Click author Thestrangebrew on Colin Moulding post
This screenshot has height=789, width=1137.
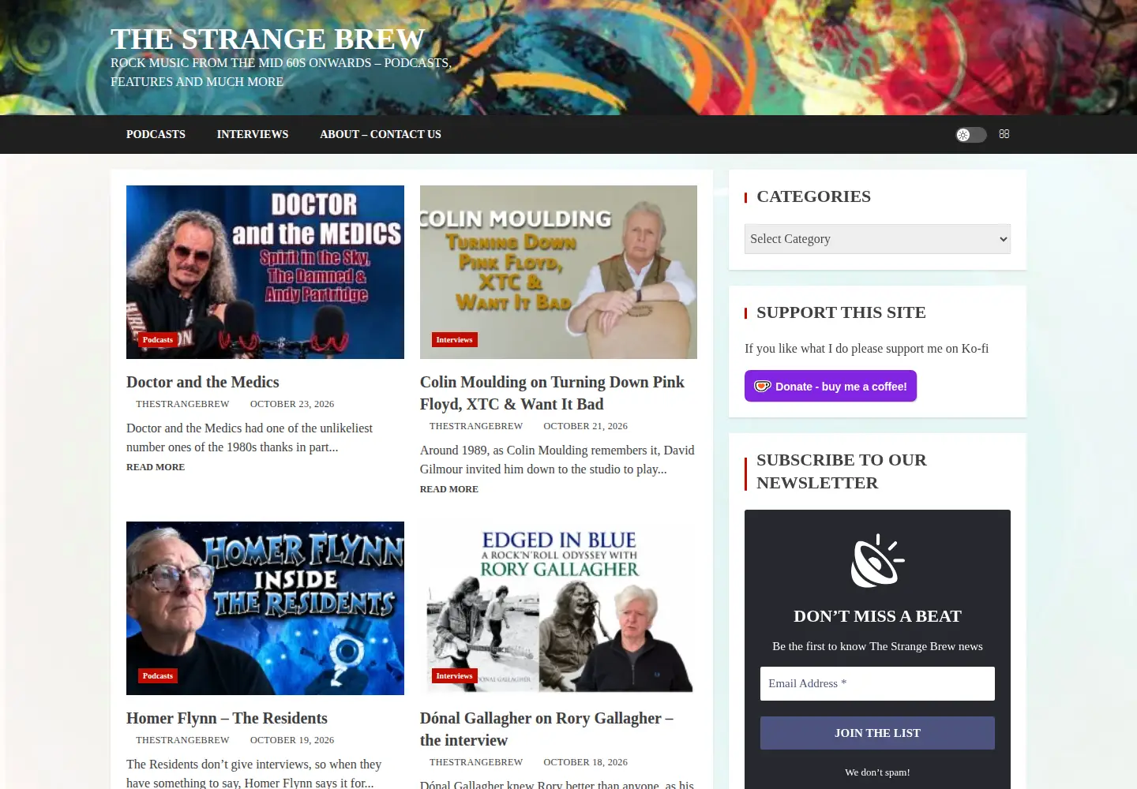coord(476,426)
